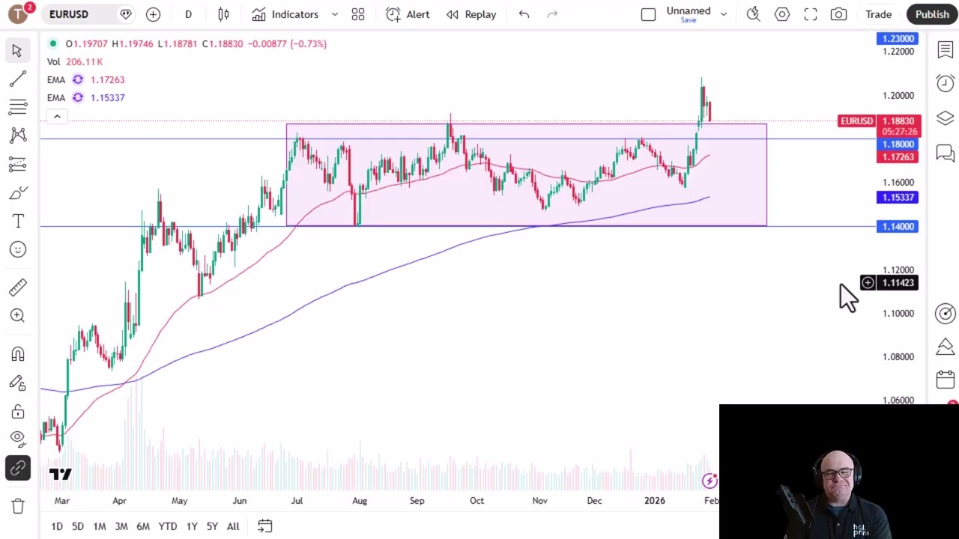
Task: Click the EURUSD price label 1.18830
Action: [x=898, y=121]
